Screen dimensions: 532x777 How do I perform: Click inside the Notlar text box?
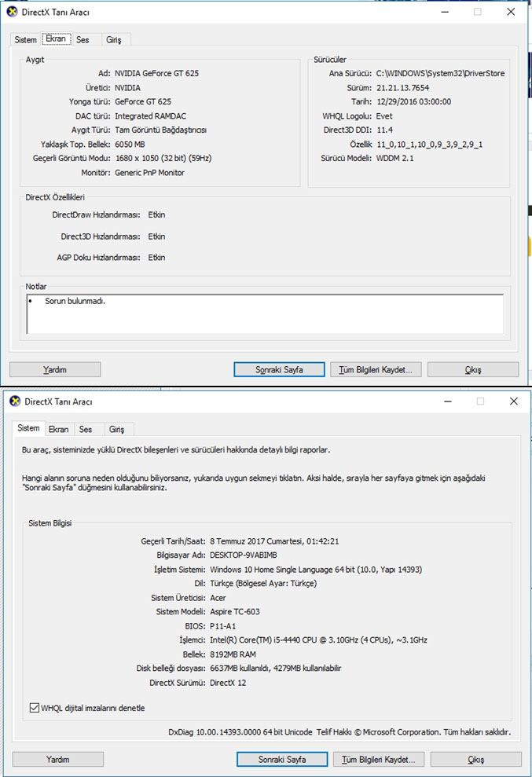click(265, 314)
